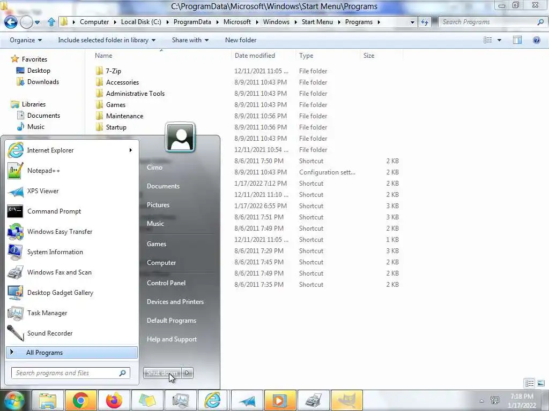Open recent pages dropdown arrow
This screenshot has height=411, width=549.
37,22
